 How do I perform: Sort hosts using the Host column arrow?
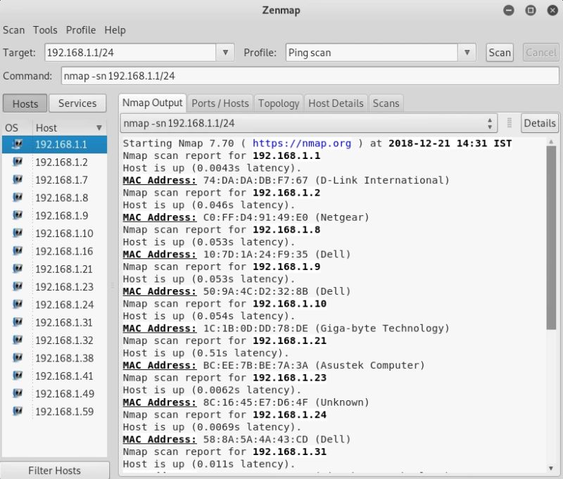pyautogui.click(x=99, y=128)
